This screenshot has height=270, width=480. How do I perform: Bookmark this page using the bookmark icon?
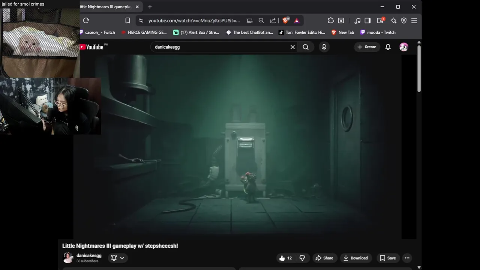(x=127, y=21)
